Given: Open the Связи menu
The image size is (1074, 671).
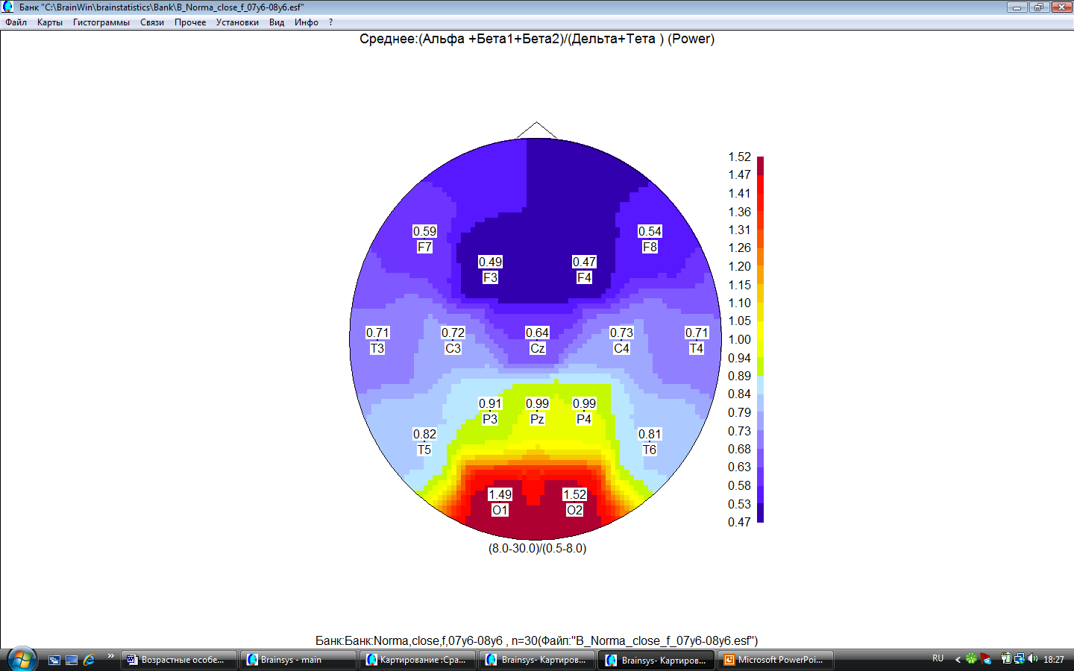Looking at the screenshot, I should (x=152, y=22).
